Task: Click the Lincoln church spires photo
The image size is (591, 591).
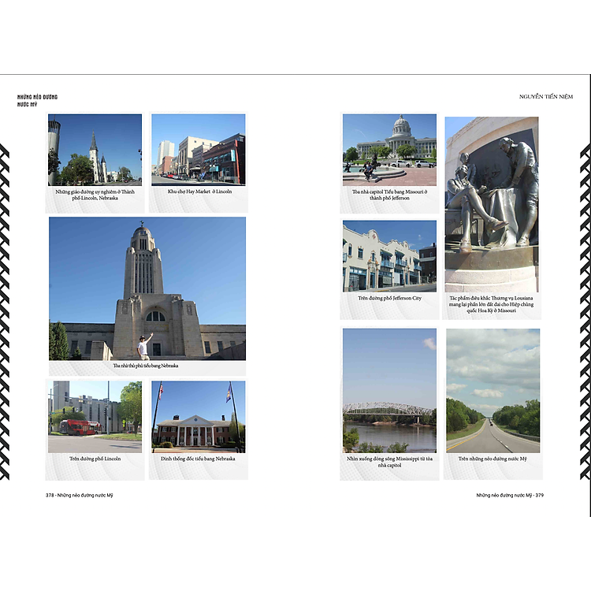Action: click(95, 149)
